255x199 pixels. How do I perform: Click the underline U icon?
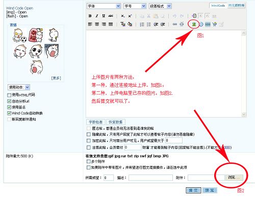pos(104,16)
